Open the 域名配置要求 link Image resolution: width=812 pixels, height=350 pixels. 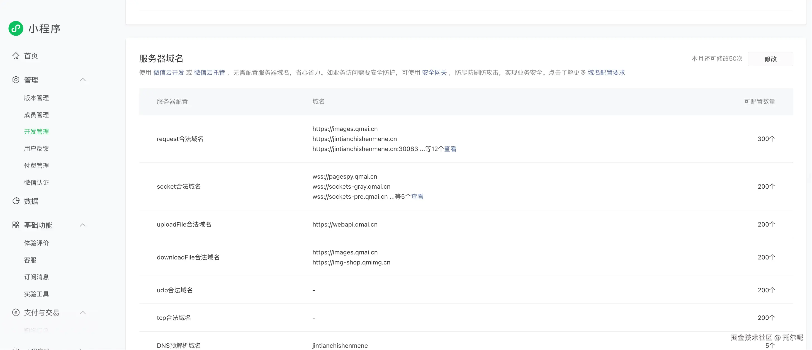coord(606,72)
